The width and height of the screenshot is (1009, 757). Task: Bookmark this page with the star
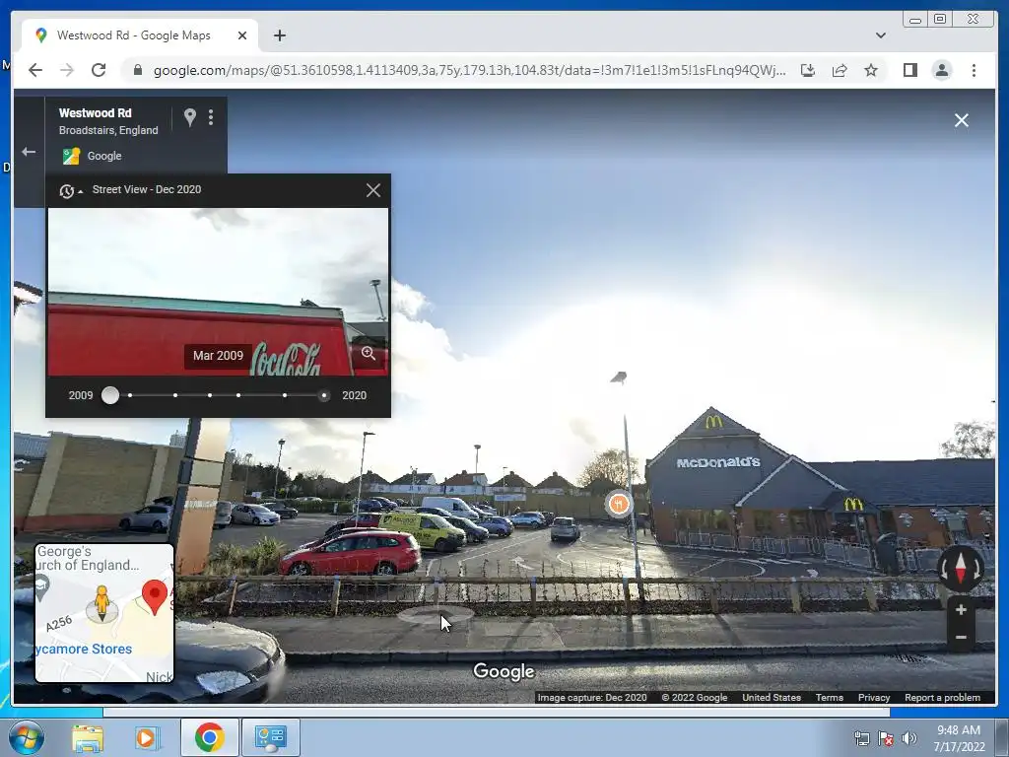click(x=871, y=70)
